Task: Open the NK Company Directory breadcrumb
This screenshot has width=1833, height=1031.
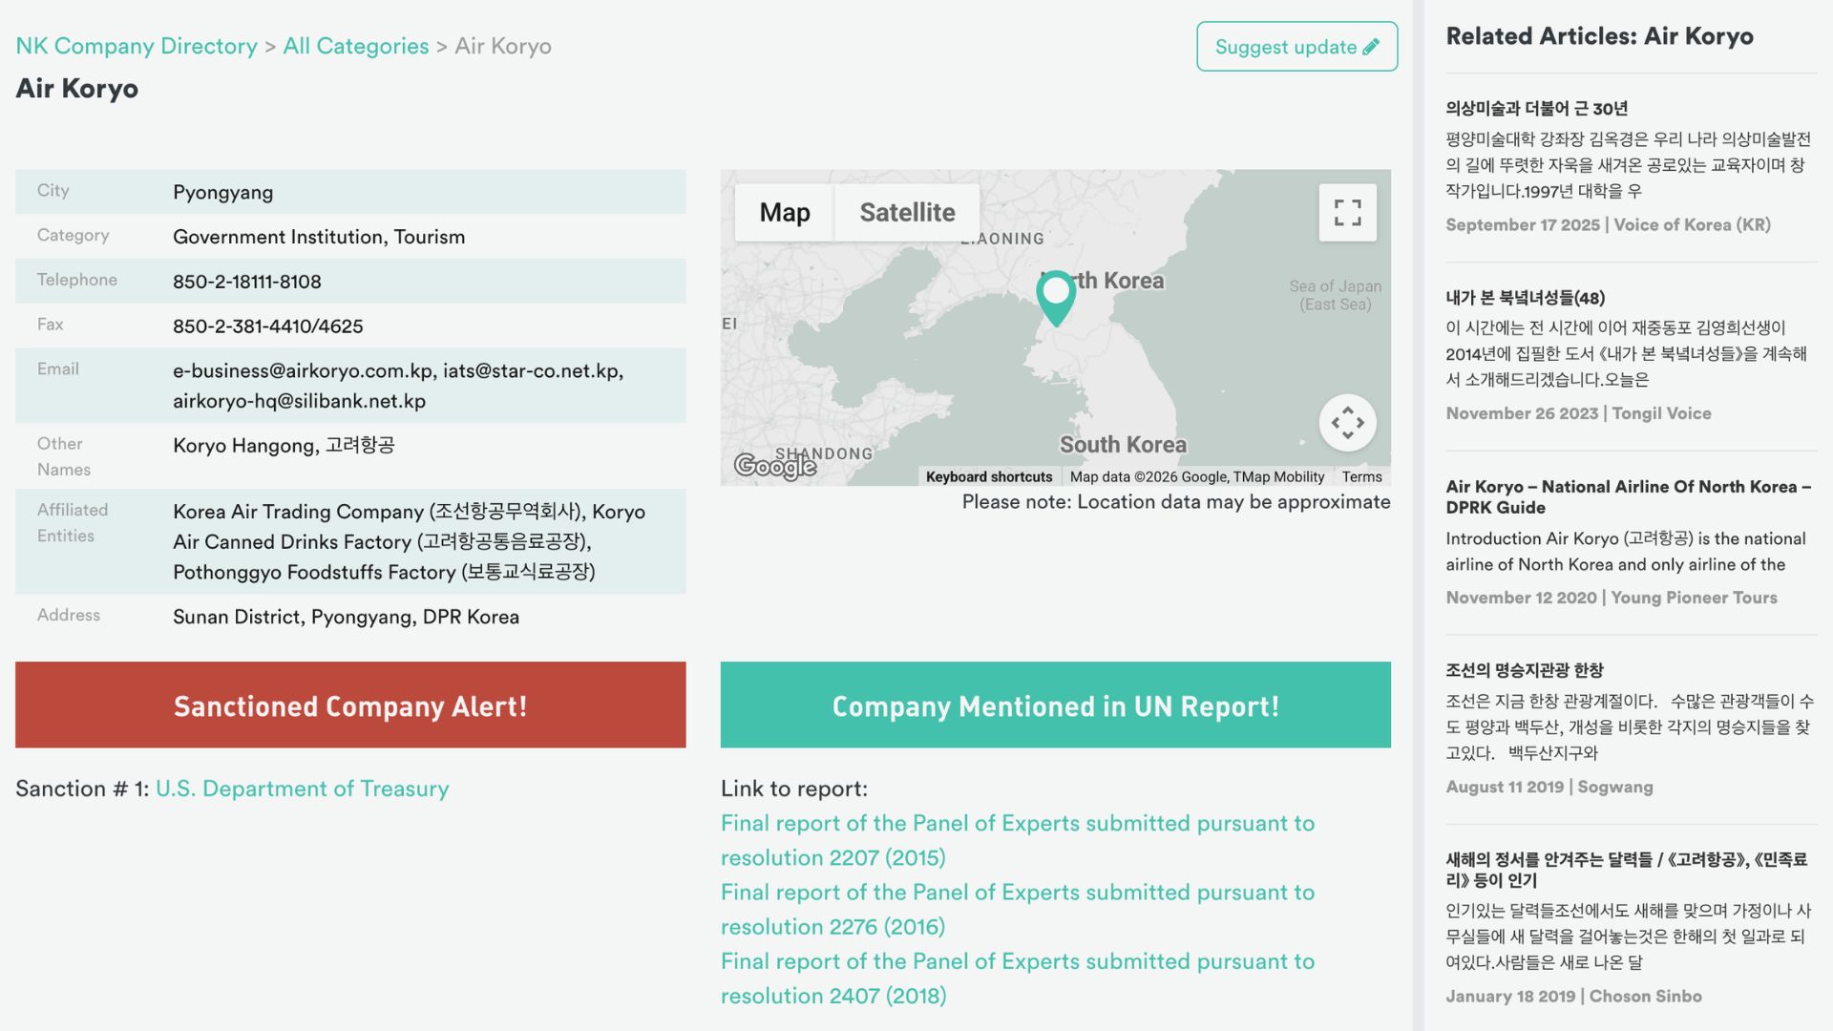Action: 137,46
